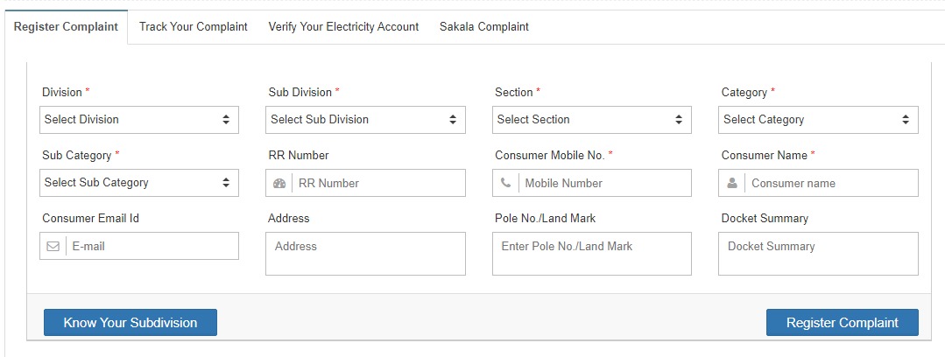Click into the Docket Summary text area
Image resolution: width=945 pixels, height=357 pixels.
(x=818, y=254)
